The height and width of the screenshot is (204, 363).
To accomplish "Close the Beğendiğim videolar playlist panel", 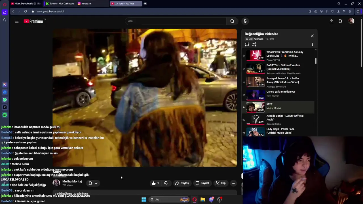I will [312, 36].
